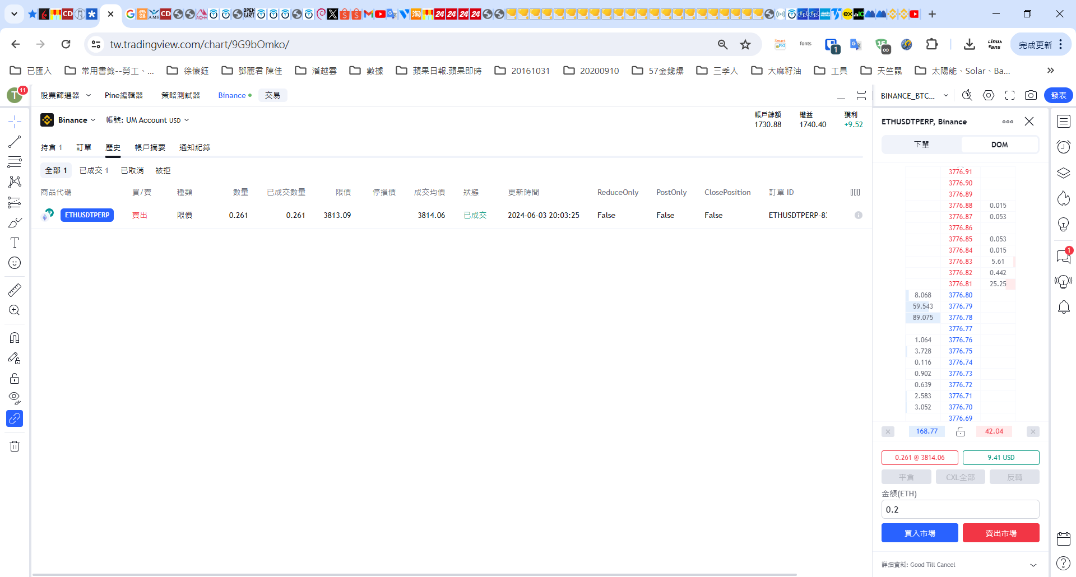Viewport: 1076px width, 577px height.
Task: Filter history by 被拒 rejected
Action: click(x=163, y=170)
